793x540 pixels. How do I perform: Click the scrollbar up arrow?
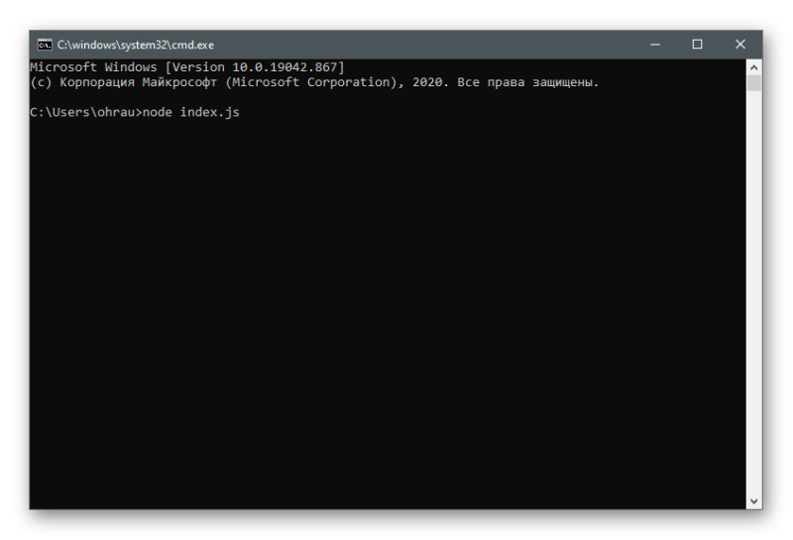[x=754, y=67]
